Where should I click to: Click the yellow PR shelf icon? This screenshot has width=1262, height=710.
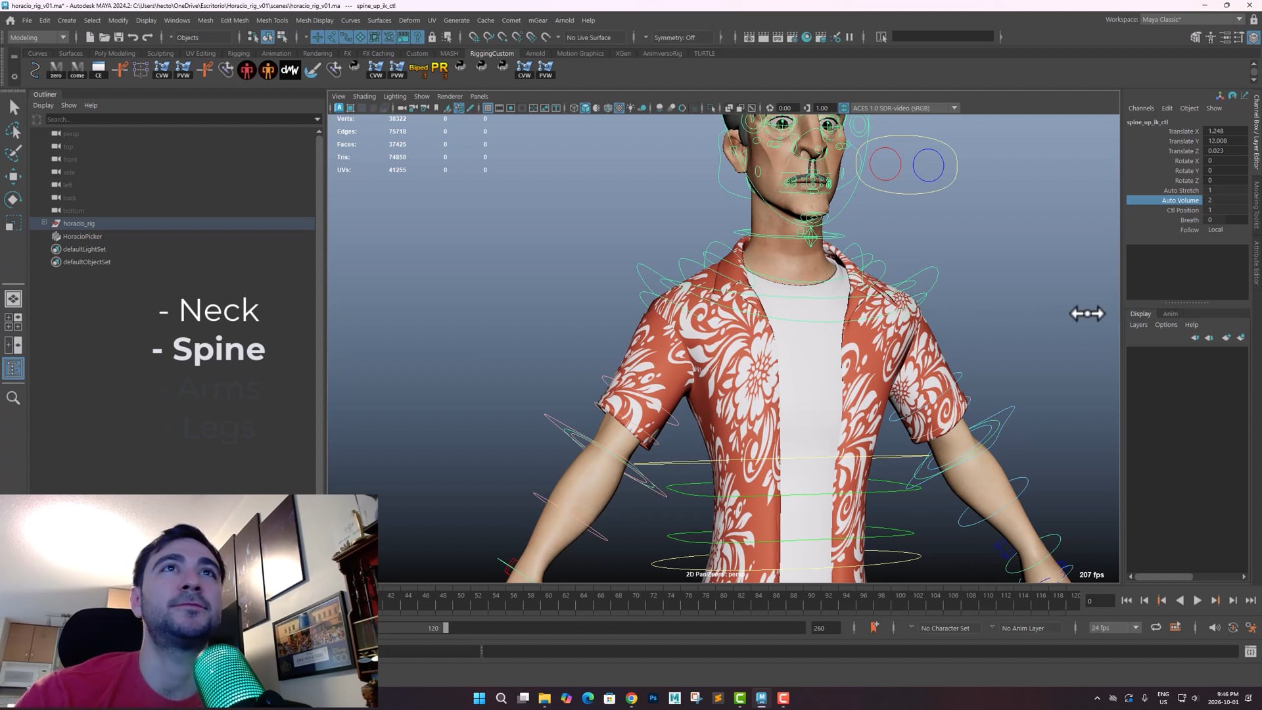439,68
